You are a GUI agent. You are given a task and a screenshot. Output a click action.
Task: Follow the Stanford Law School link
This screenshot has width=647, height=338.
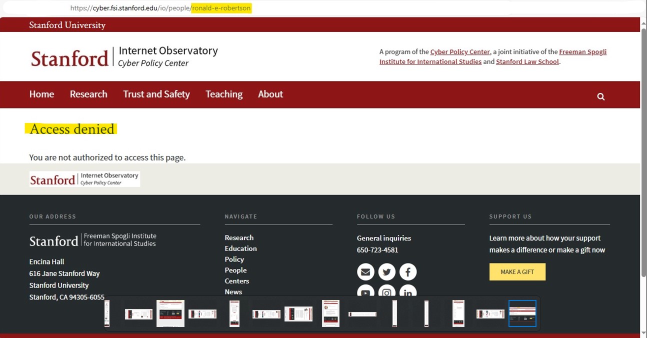pos(527,61)
